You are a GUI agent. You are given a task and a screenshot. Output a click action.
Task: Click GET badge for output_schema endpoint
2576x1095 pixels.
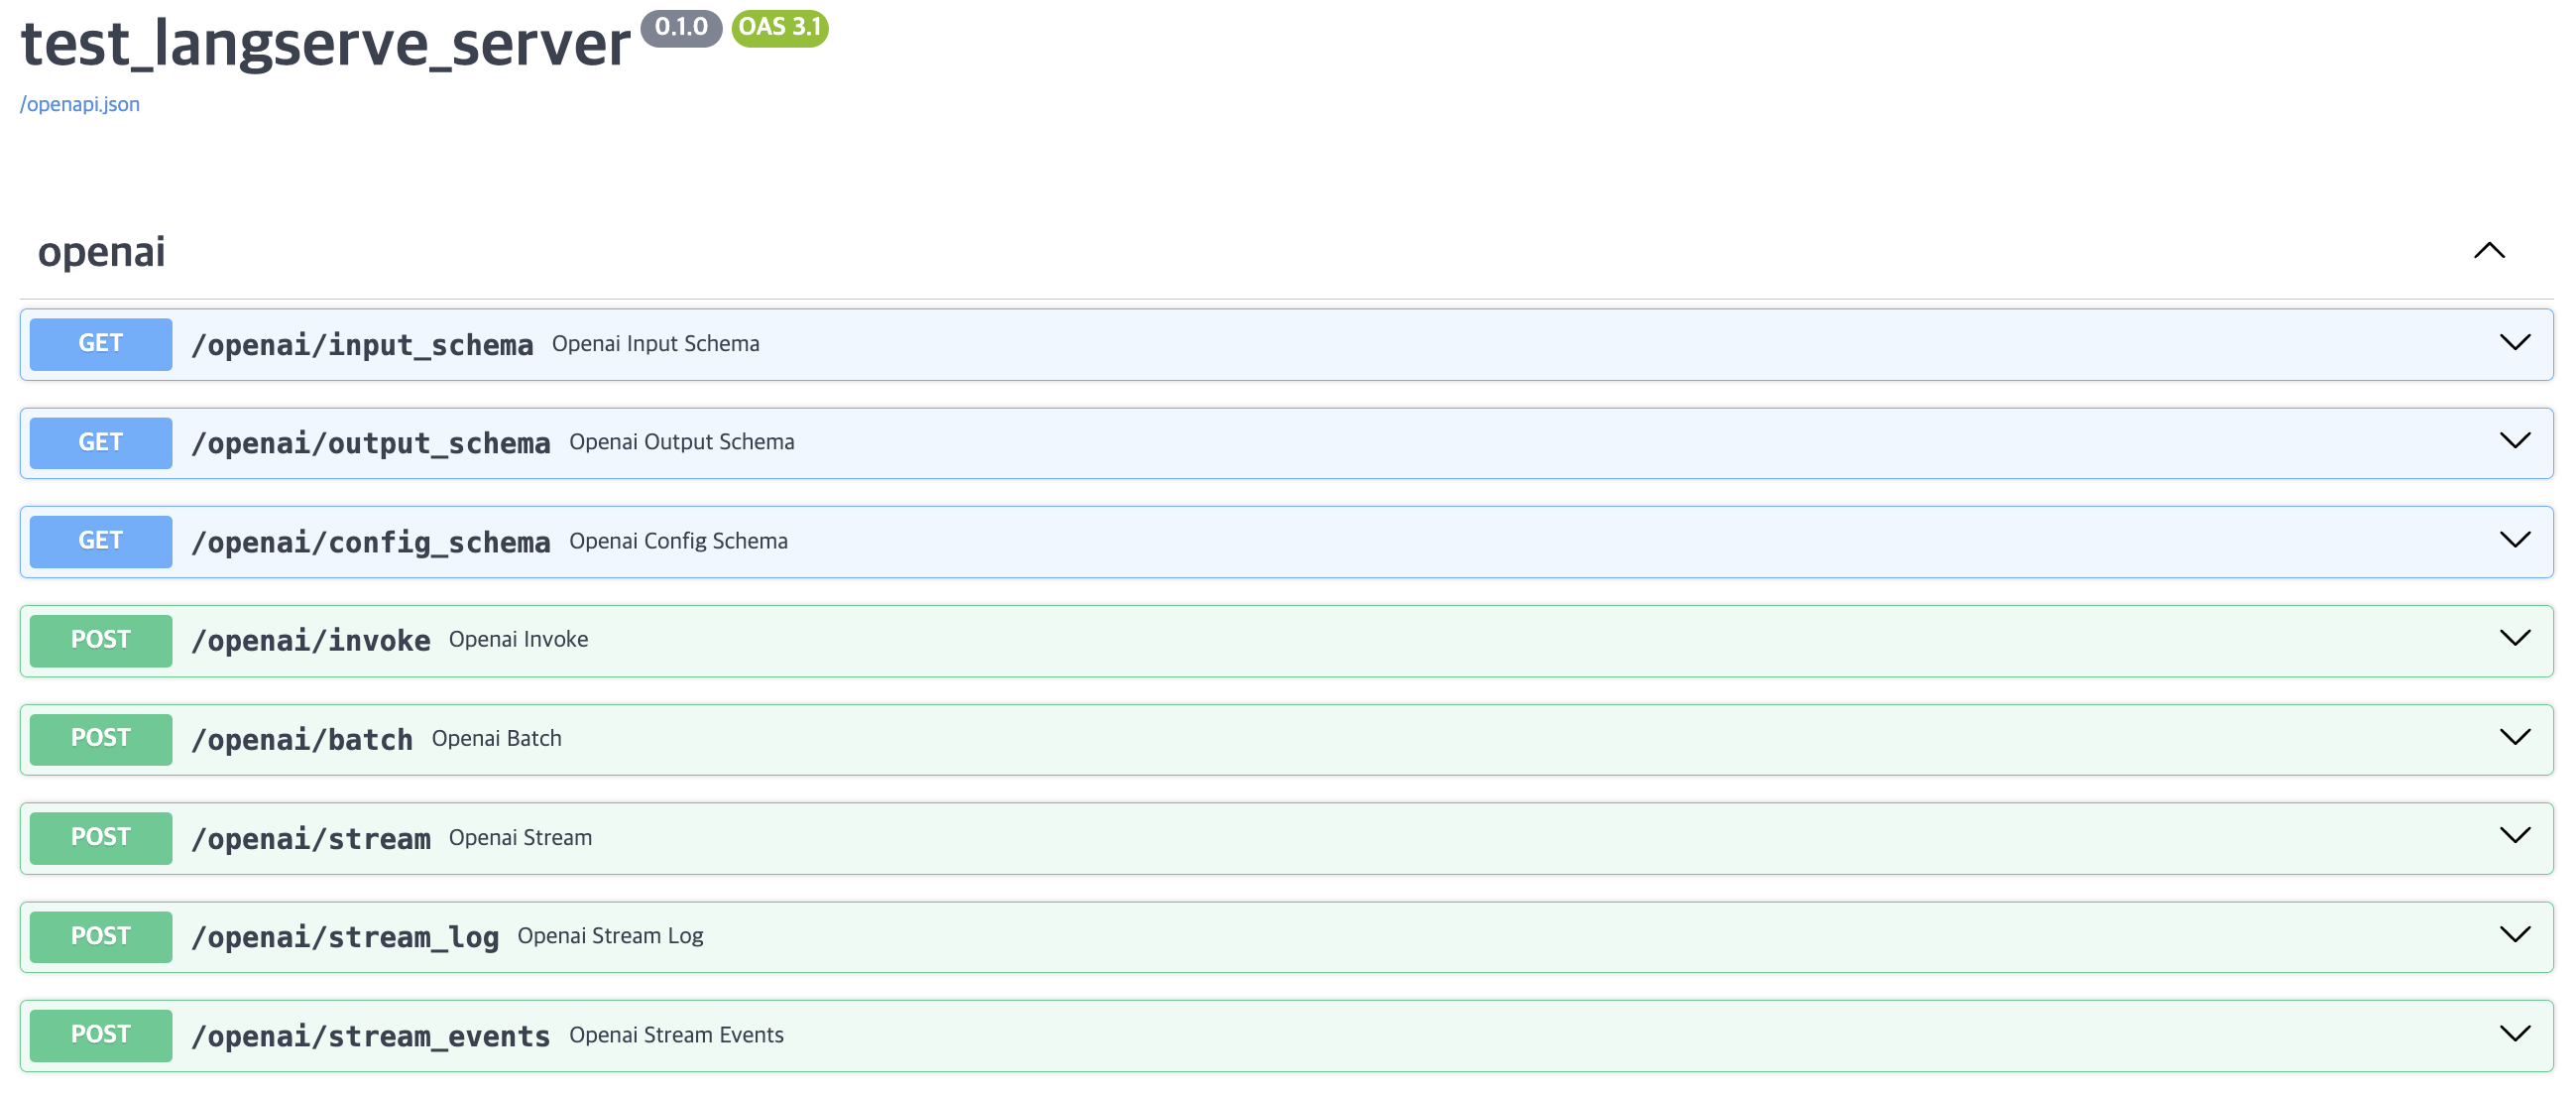pyautogui.click(x=101, y=442)
